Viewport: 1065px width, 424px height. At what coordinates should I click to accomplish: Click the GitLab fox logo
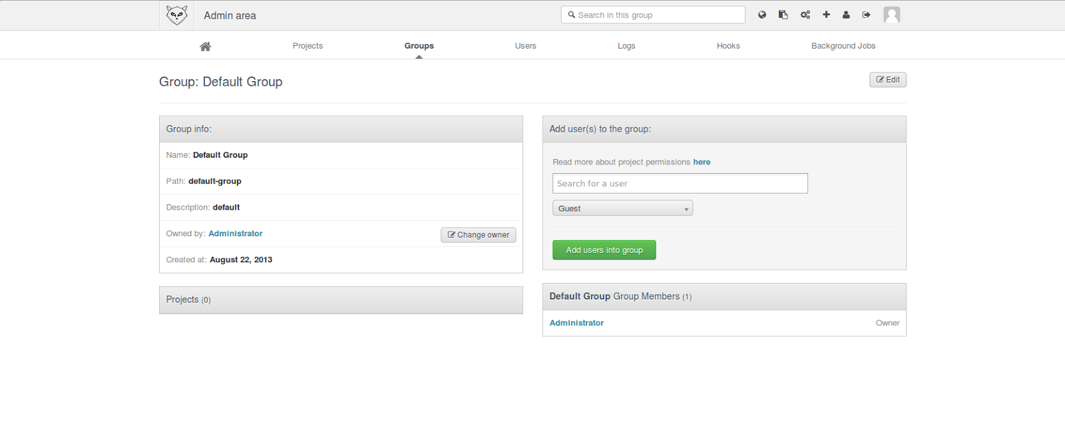pyautogui.click(x=176, y=15)
